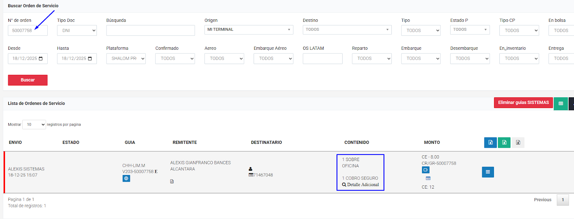Change the registros por pagina selector
This screenshot has width=574, height=219.
34,125
